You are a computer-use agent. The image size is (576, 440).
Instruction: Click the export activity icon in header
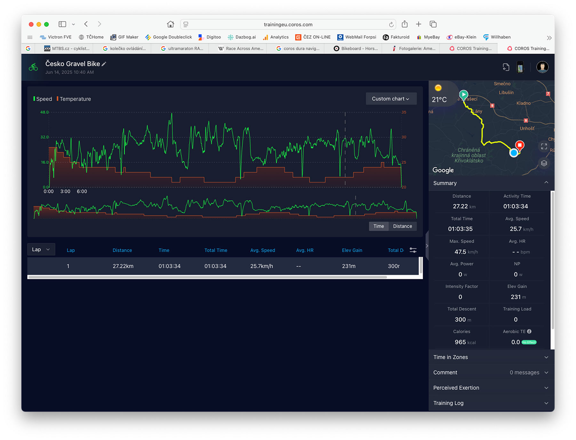pos(506,67)
